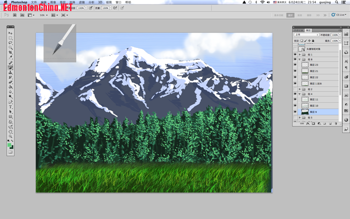This screenshot has width=350, height=219.
Task: Hide layer 图层 23 via its eye icon
Action: (x=294, y=65)
